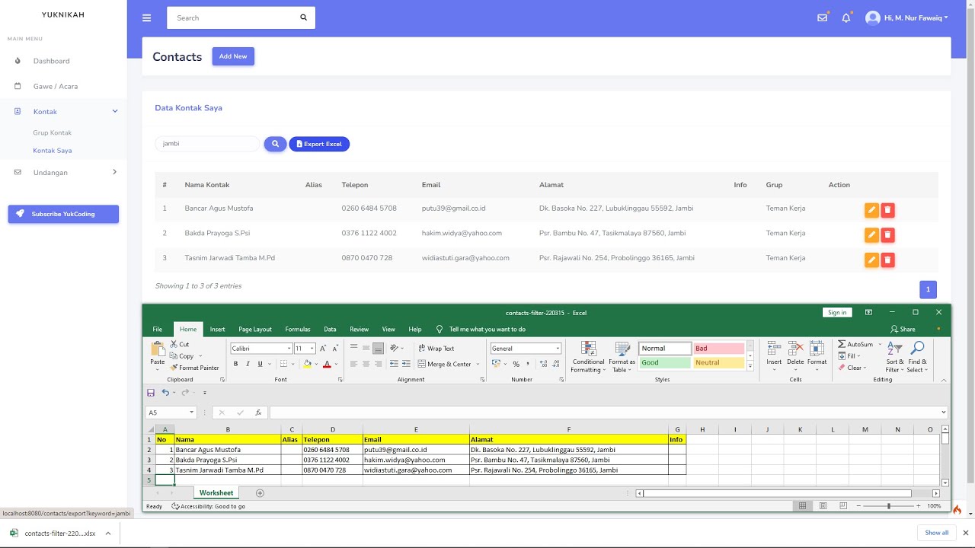Expand the Undangan sidebar menu
Image resolution: width=975 pixels, height=548 pixels.
(x=64, y=173)
